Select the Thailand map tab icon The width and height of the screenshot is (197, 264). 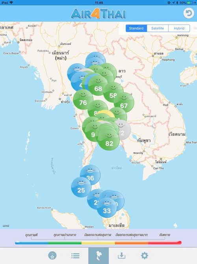(x=98, y=256)
